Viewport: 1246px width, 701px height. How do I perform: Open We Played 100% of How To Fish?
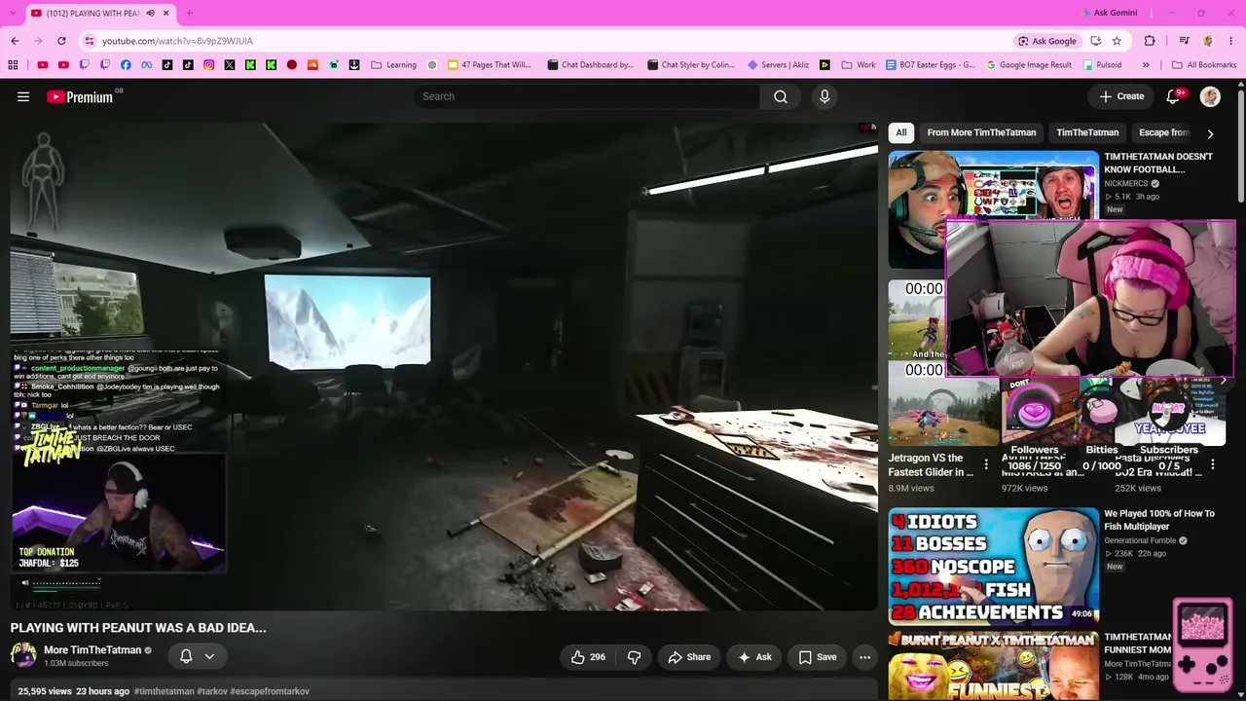[1159, 520]
